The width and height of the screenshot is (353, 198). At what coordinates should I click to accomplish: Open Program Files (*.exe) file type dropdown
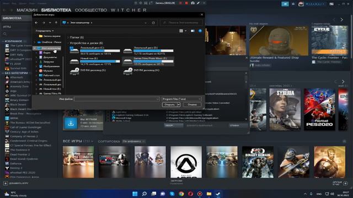181,99
